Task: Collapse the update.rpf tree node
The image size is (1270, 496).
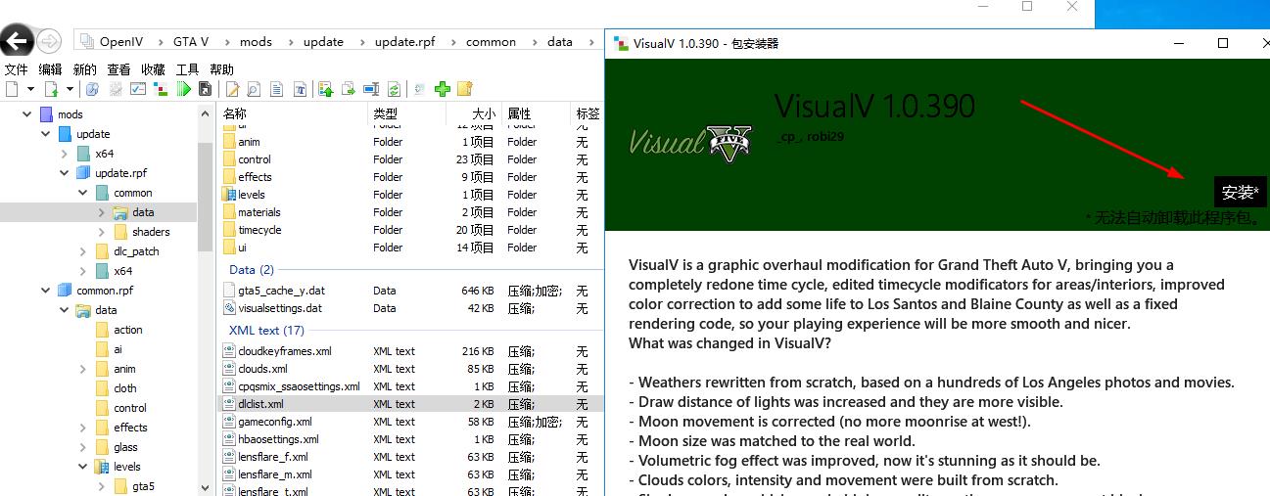Action: tap(65, 173)
